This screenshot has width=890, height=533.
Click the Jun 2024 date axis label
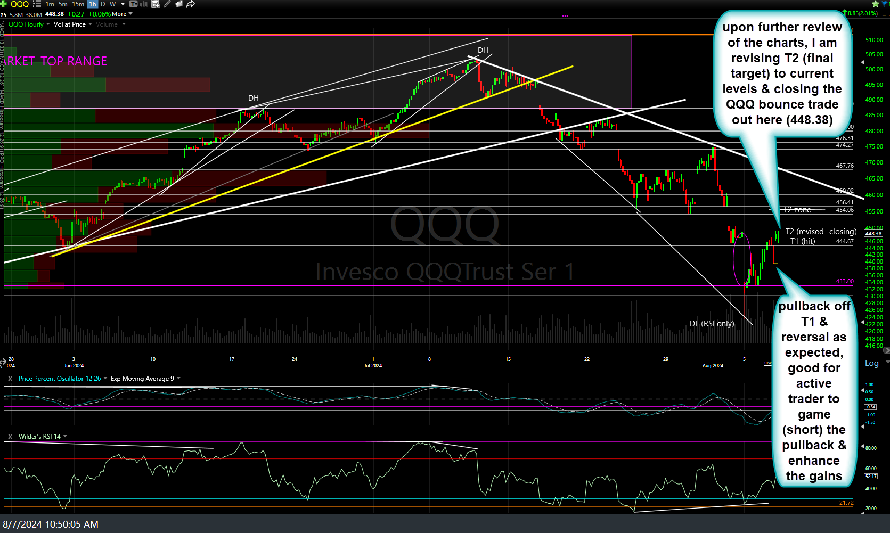point(74,366)
